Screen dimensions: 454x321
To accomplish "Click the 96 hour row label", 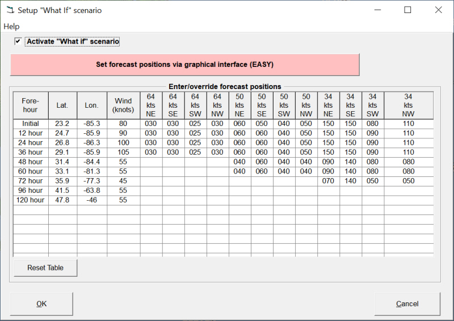I will tap(31, 191).
